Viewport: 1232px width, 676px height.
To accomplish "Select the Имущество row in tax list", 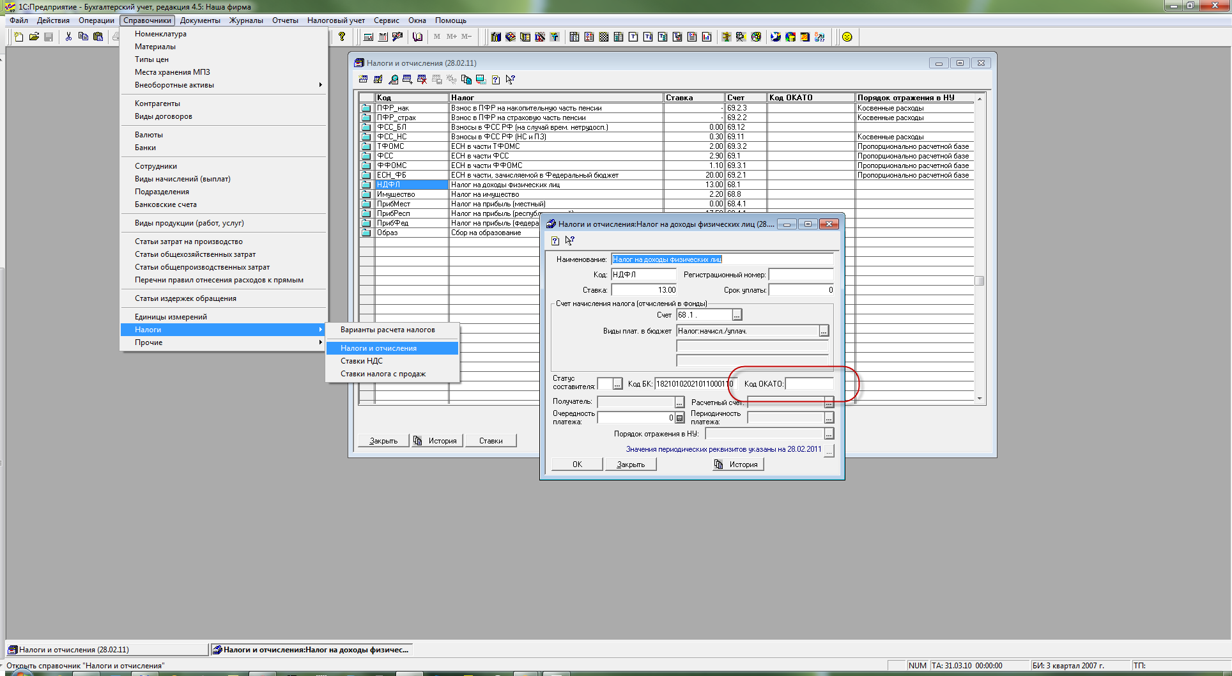I will click(x=396, y=194).
